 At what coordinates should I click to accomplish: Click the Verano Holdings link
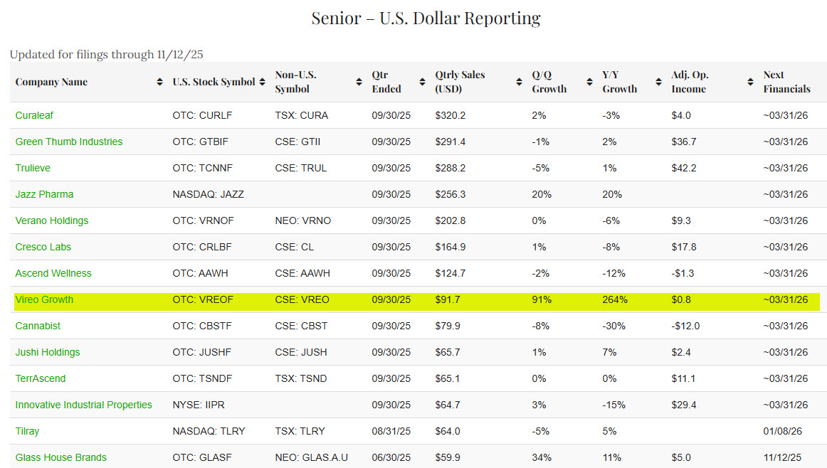tap(52, 220)
